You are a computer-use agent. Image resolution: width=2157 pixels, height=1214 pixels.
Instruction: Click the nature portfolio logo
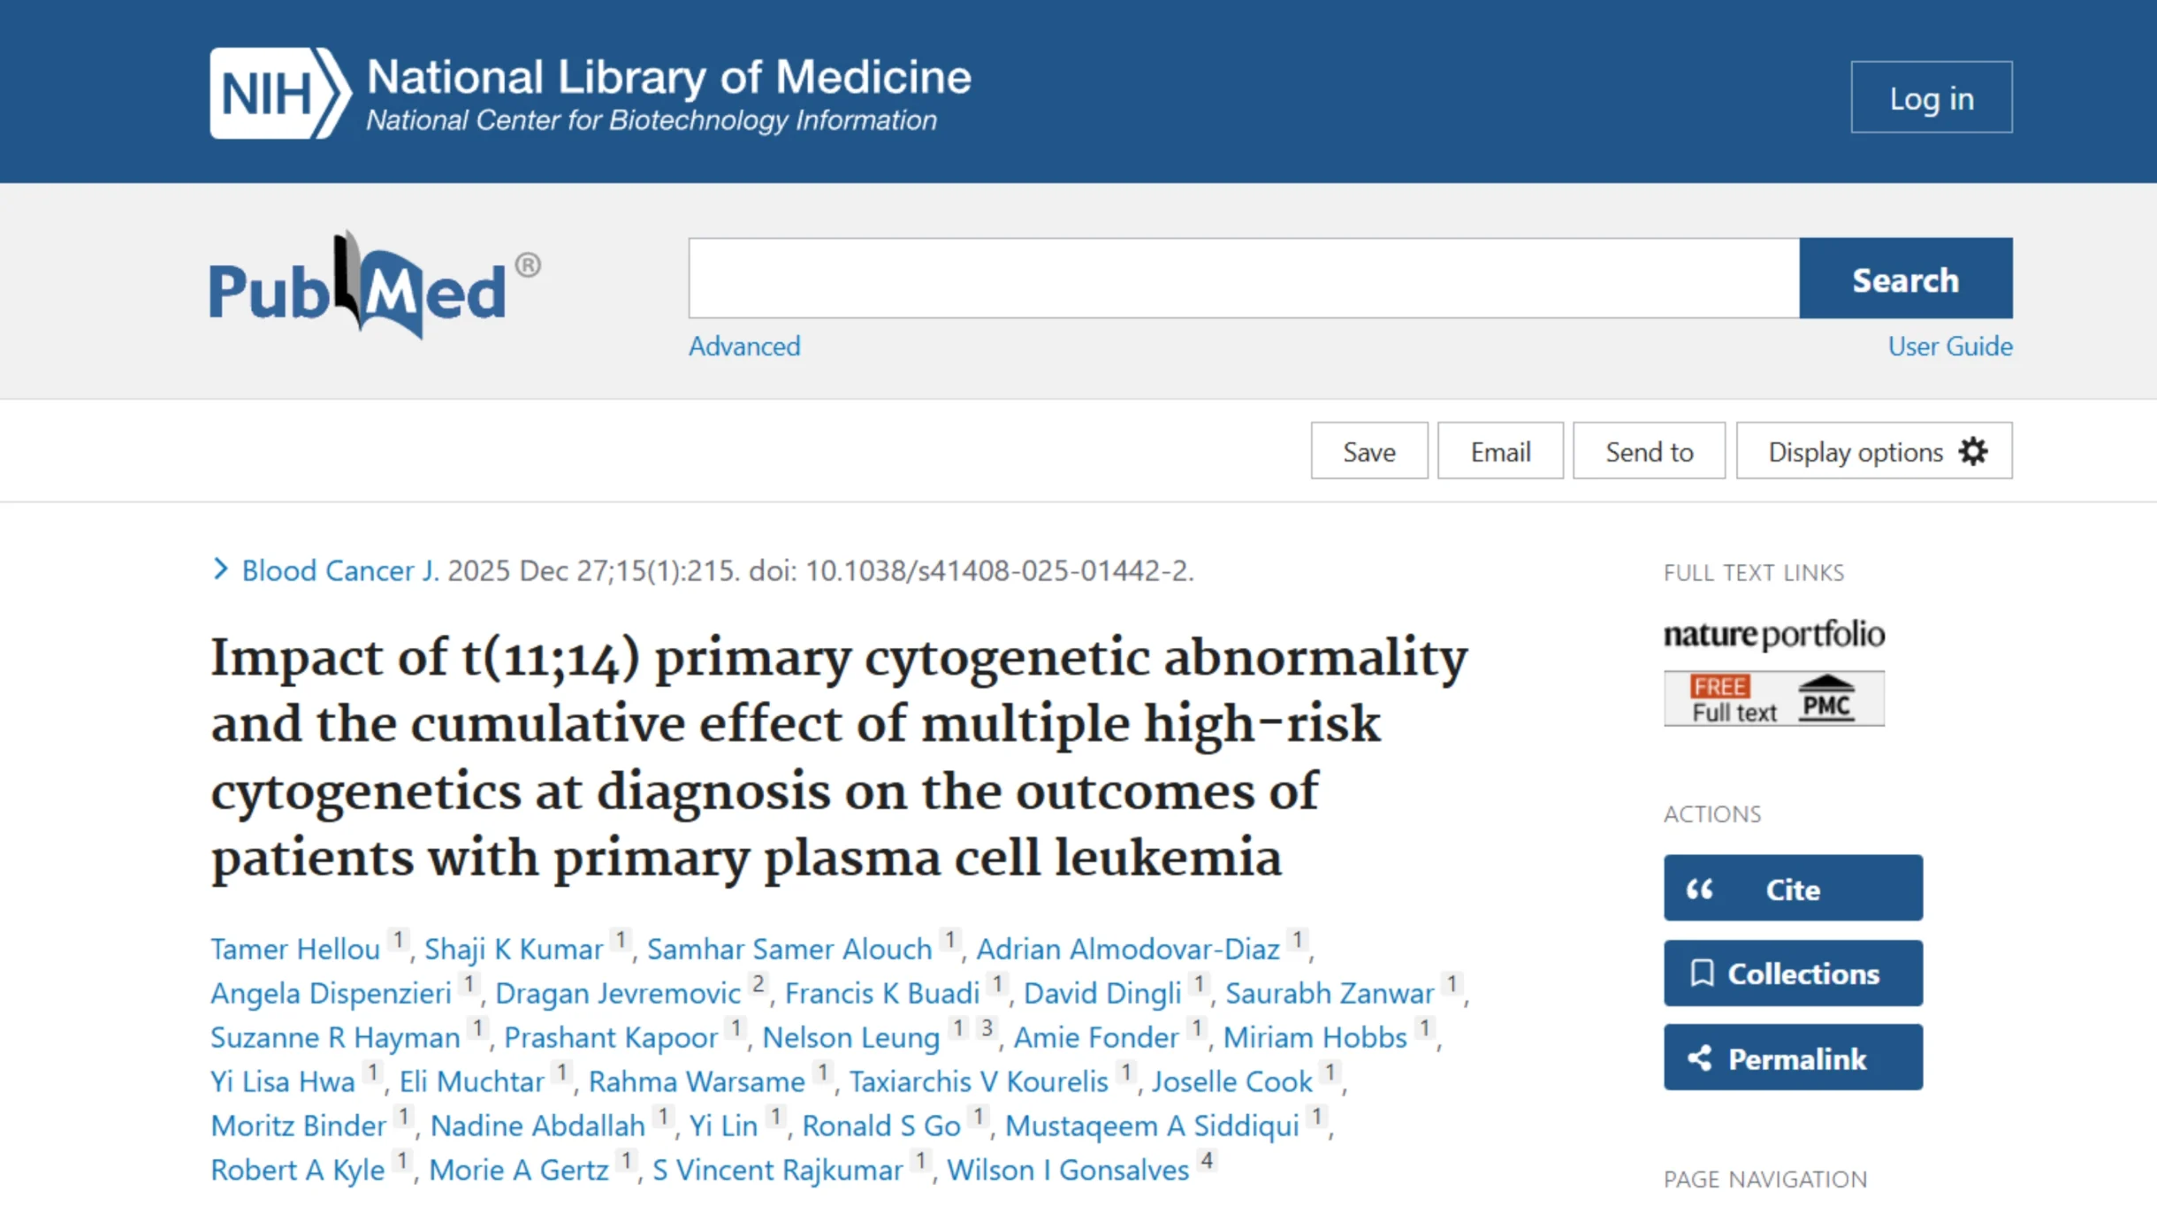pos(1773,633)
